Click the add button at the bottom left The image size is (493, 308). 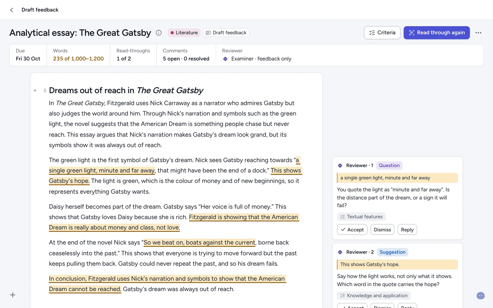pyautogui.click(x=13, y=295)
